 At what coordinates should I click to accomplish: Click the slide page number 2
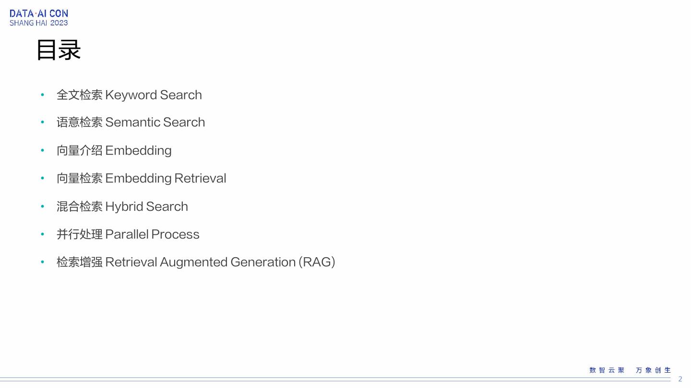pyautogui.click(x=680, y=379)
